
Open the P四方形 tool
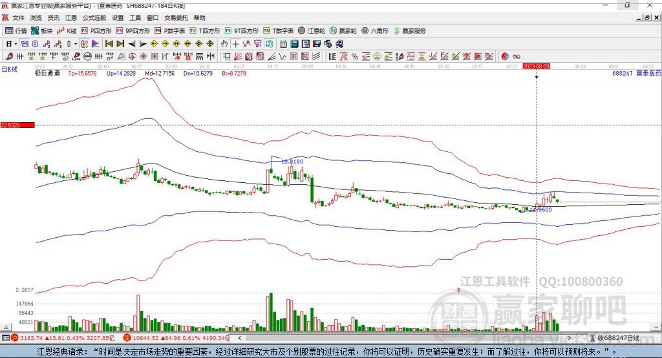pyautogui.click(x=96, y=31)
